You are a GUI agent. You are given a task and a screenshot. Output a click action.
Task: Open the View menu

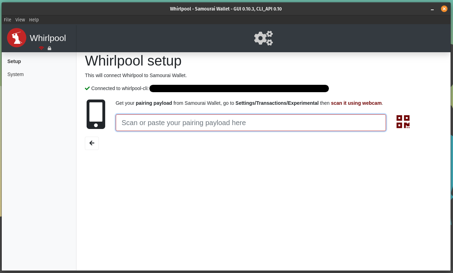pyautogui.click(x=20, y=20)
